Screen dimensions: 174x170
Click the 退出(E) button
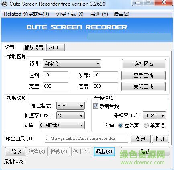click(x=104, y=152)
